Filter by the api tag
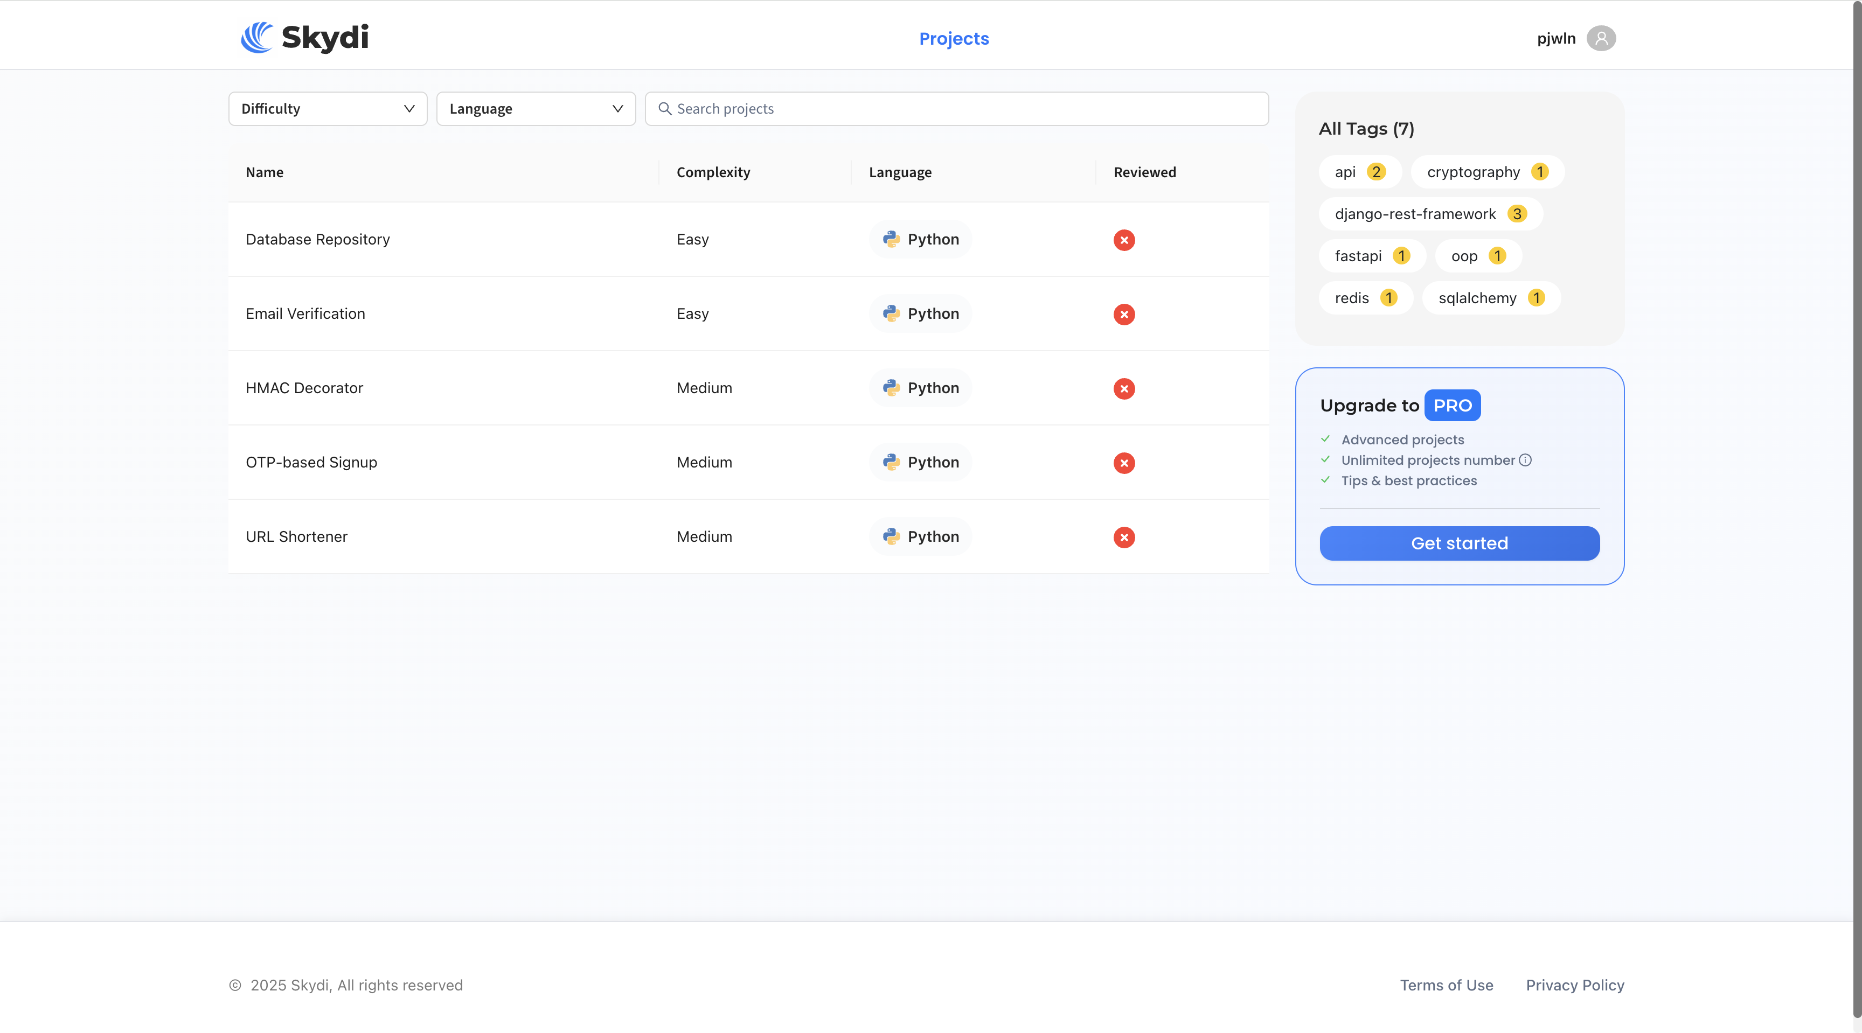The image size is (1862, 1033). [x=1360, y=172]
